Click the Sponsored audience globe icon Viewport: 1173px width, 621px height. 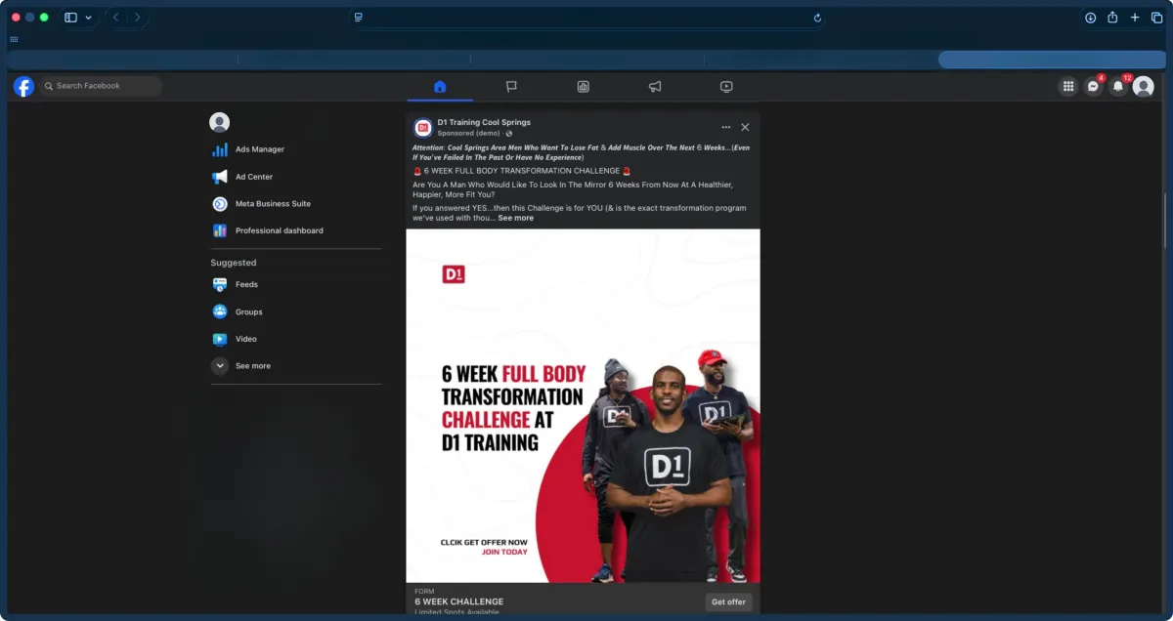(508, 134)
